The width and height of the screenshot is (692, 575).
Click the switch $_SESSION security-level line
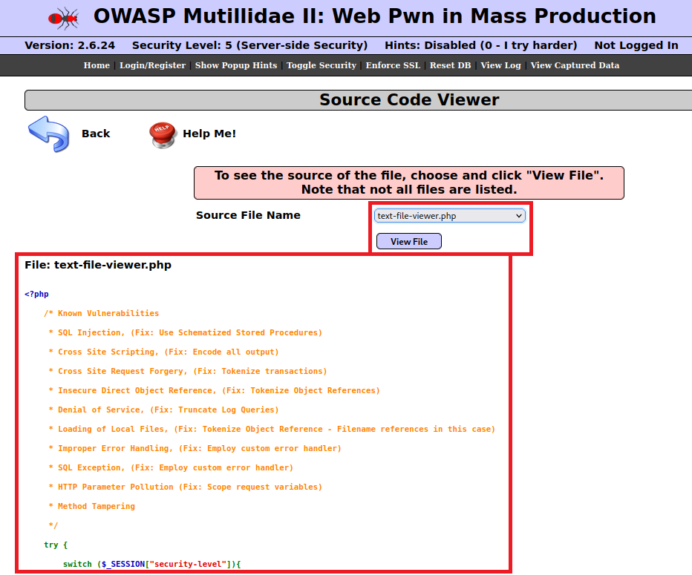coord(151,565)
